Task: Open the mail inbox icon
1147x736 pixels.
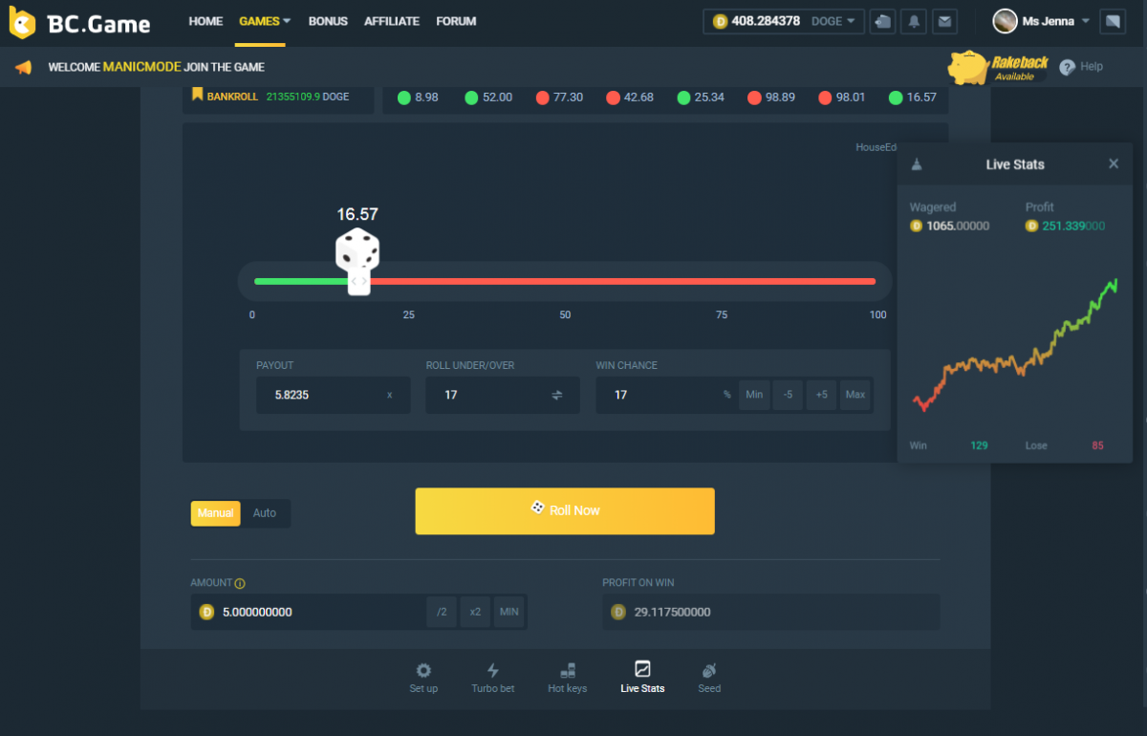Action: 944,21
